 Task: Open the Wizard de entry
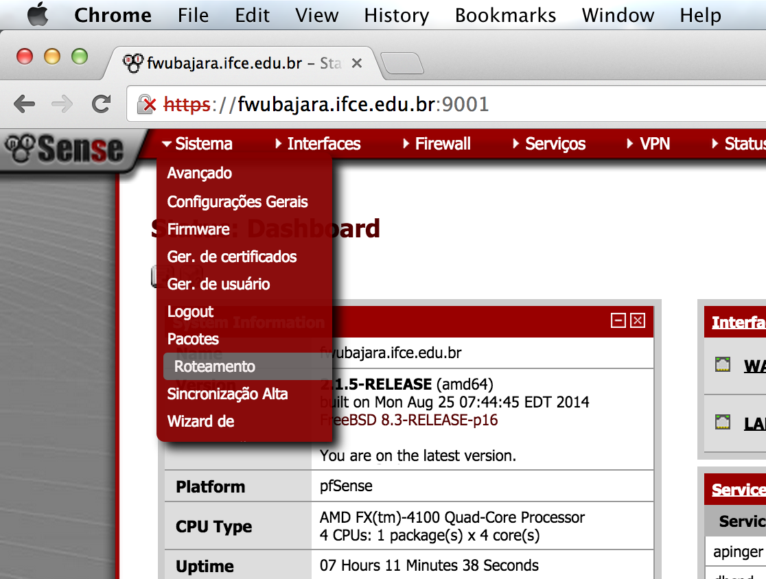[200, 421]
